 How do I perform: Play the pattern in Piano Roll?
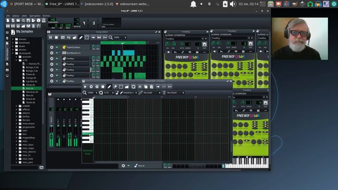85,87
